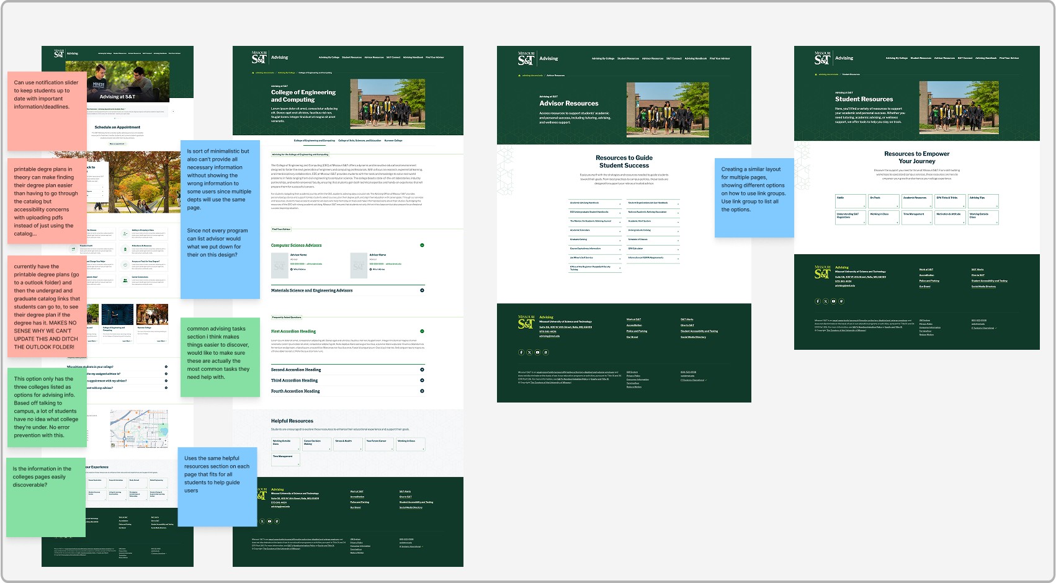Click the Academic Advising Handbook link
Viewport: 1056px width, 583px height.
click(x=586, y=202)
